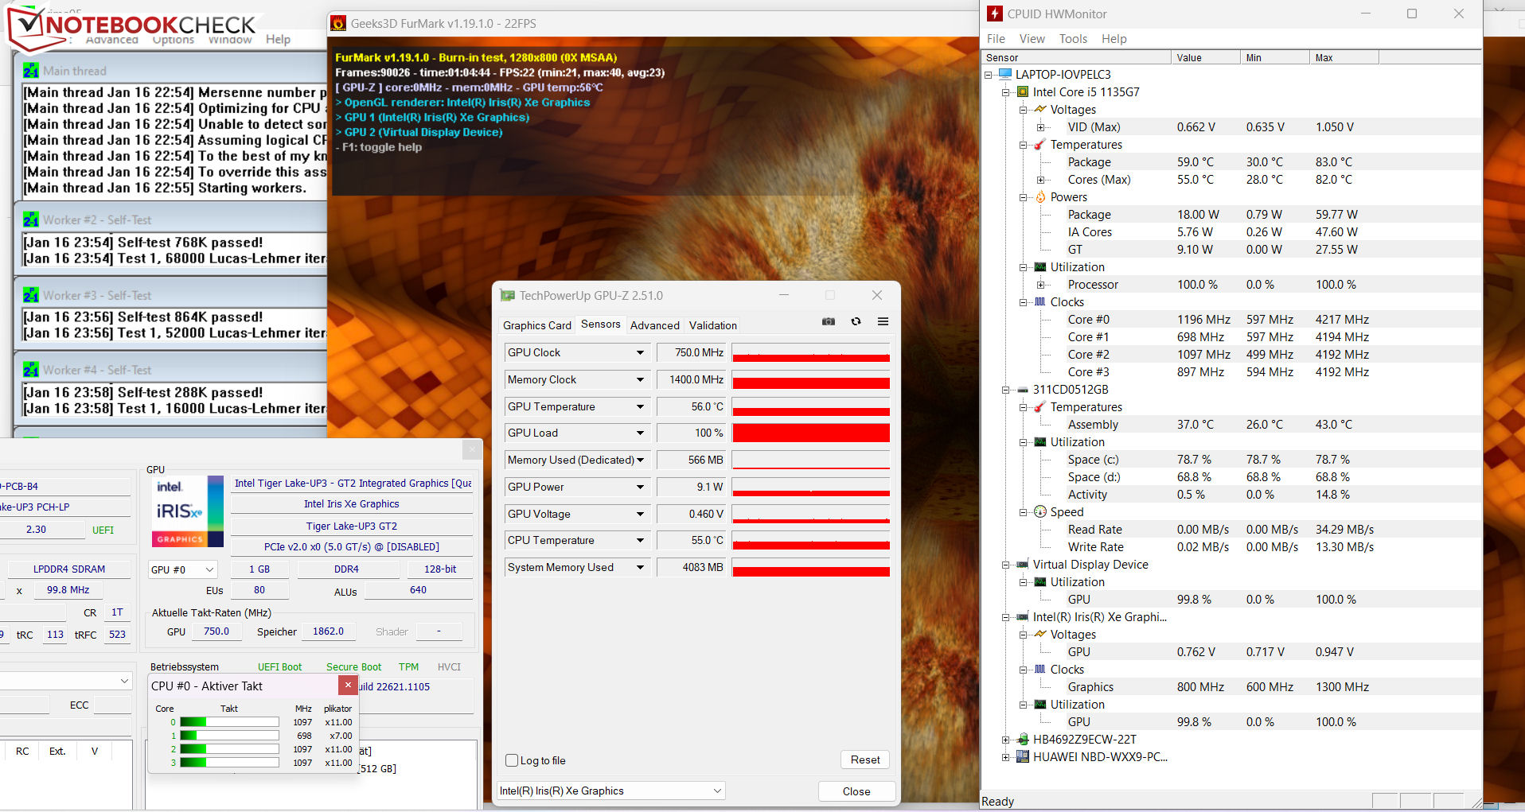Image resolution: width=1525 pixels, height=812 pixels.
Task: Click the Core 0 clock green bar
Action: click(229, 722)
